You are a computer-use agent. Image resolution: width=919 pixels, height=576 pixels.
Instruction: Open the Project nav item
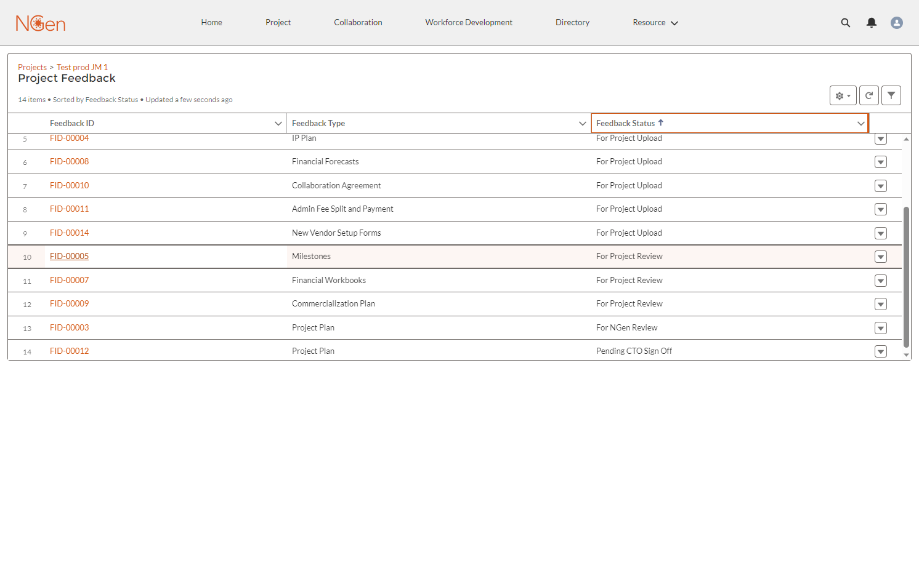(278, 23)
